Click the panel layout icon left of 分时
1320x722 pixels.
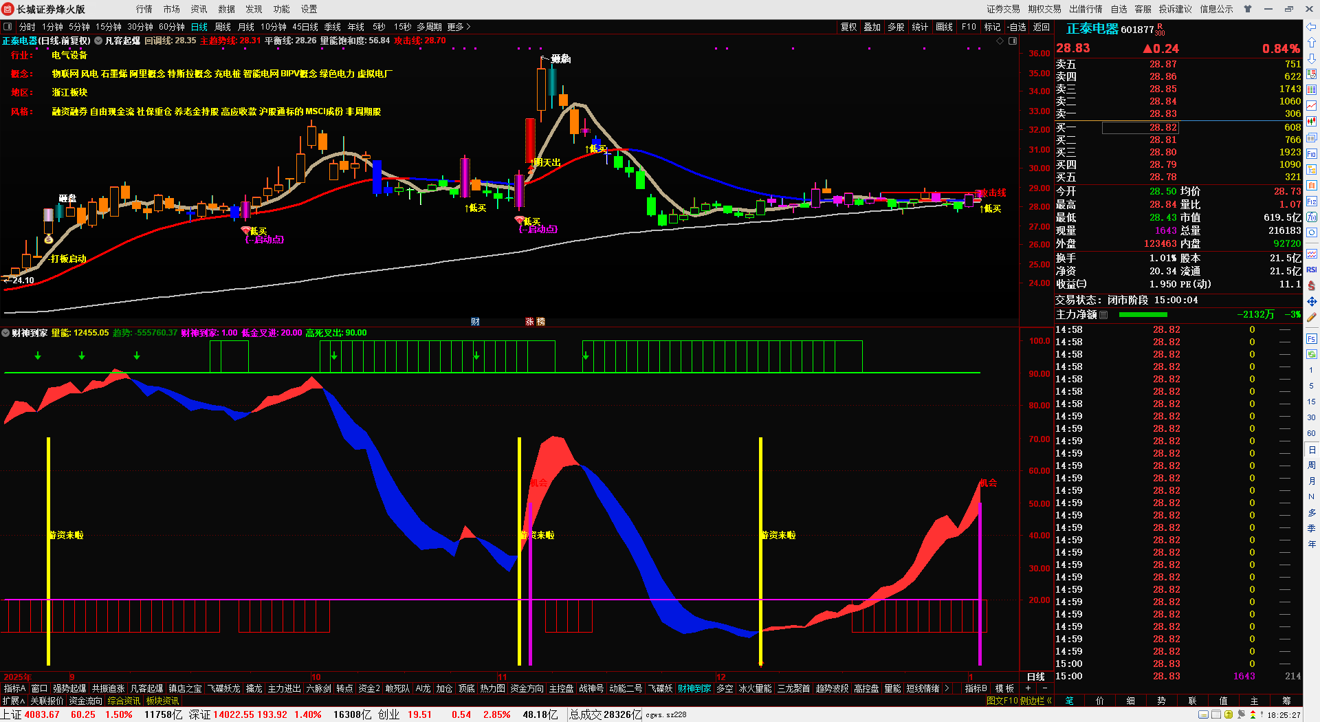click(x=8, y=27)
